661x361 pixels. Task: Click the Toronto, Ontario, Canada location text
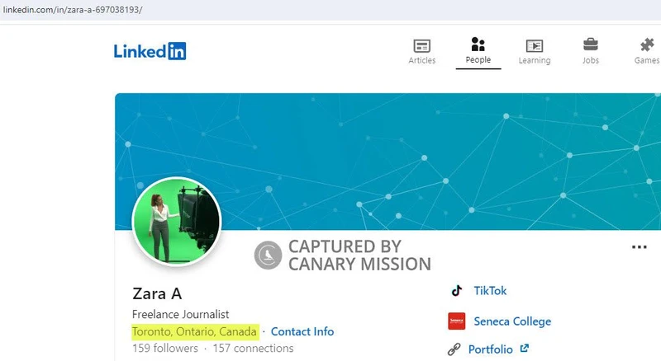point(194,331)
